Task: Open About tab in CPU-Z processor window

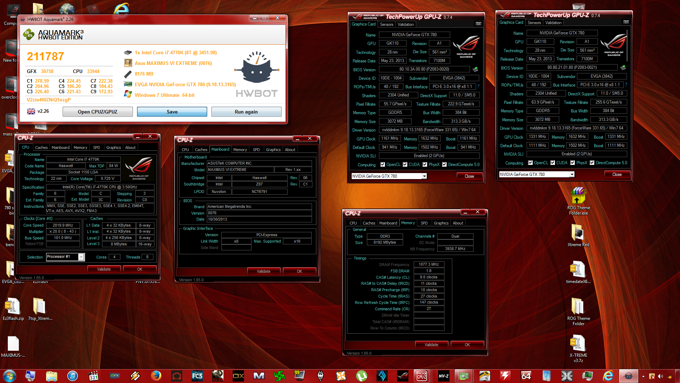Action: (x=130, y=148)
